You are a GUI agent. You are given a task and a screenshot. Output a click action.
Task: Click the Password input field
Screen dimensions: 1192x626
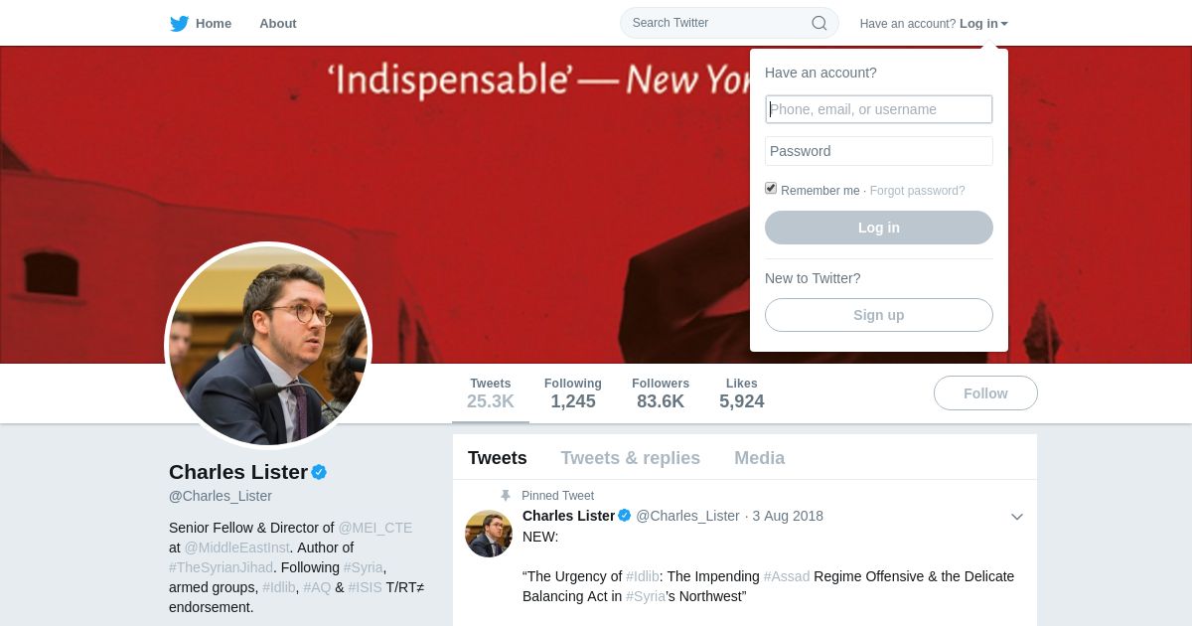tap(878, 151)
